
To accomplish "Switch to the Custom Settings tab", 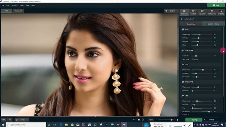I will (213, 24).
